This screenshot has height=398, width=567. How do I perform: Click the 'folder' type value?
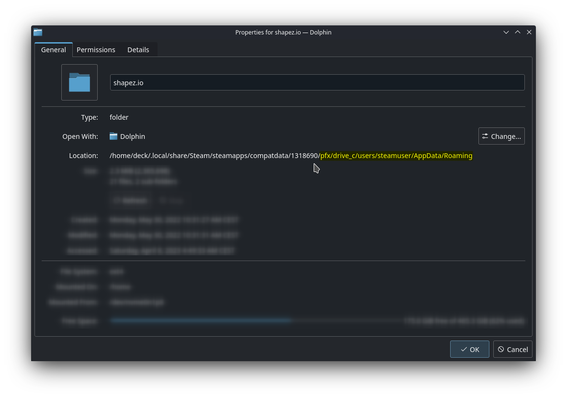[119, 117]
